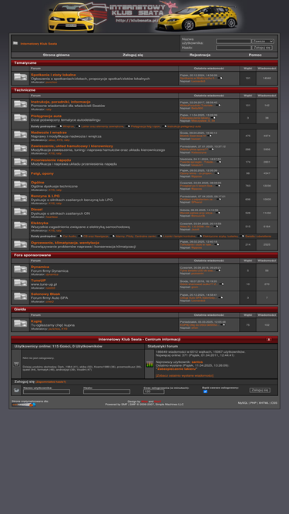
Task: Go to Strona główna menu item
Action: 56,55
